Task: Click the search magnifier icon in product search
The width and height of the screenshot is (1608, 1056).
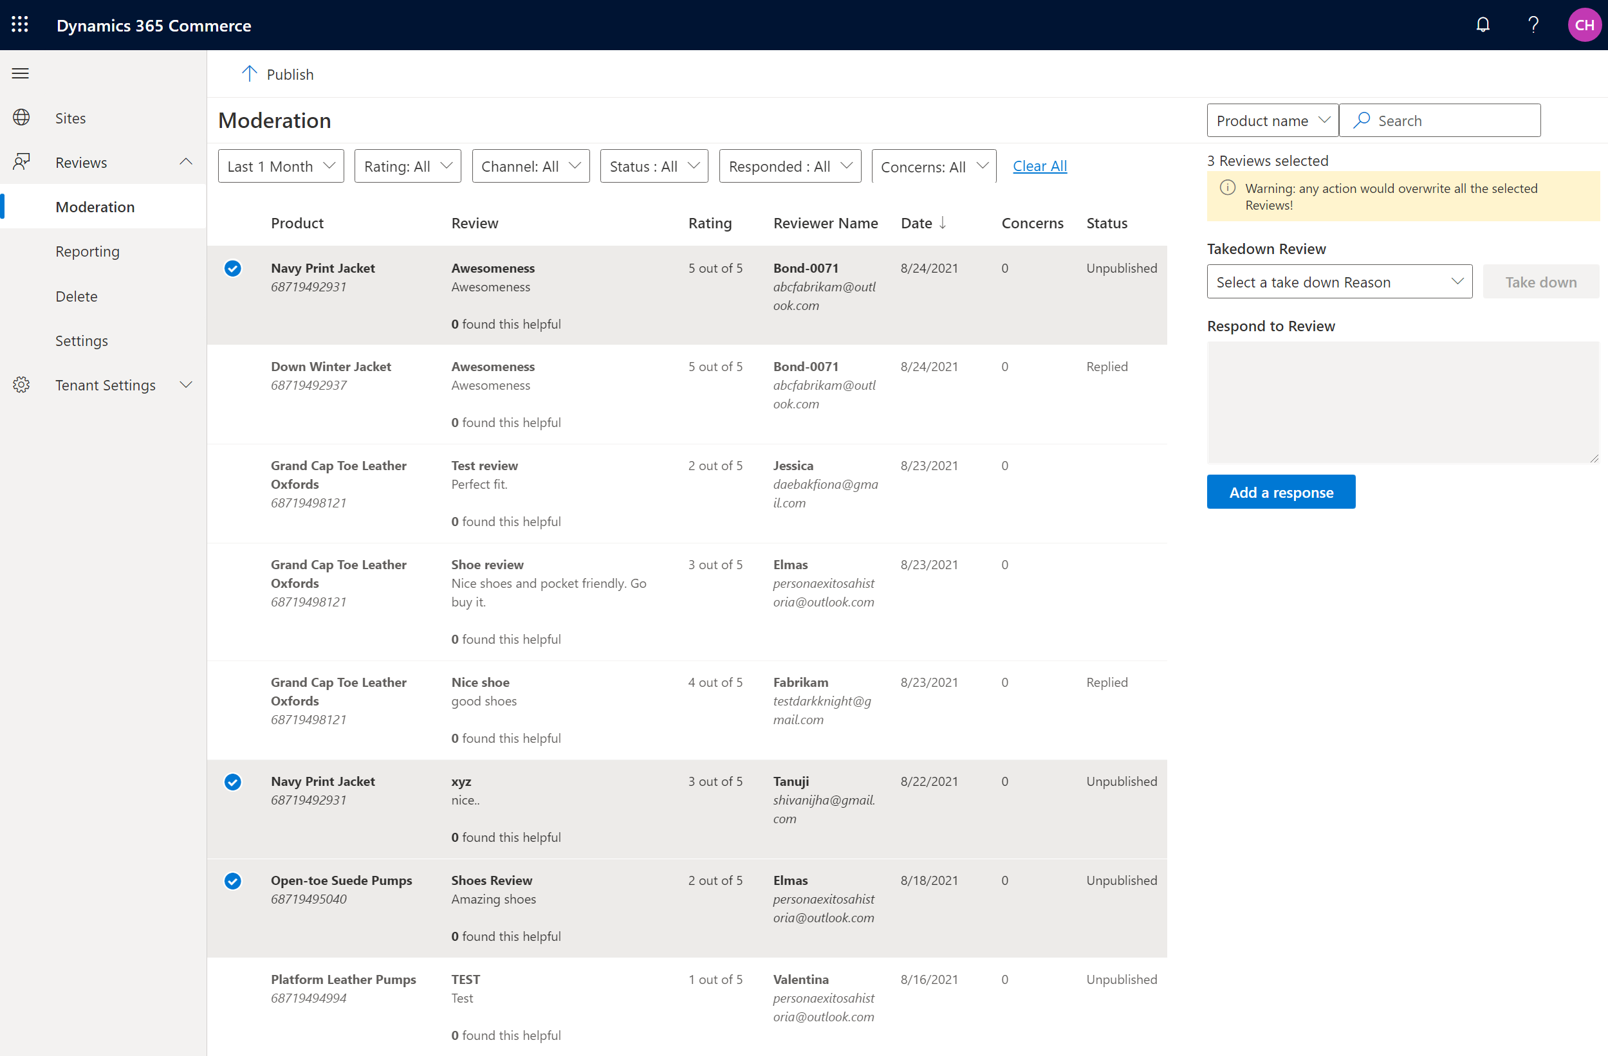Action: pyautogui.click(x=1360, y=120)
